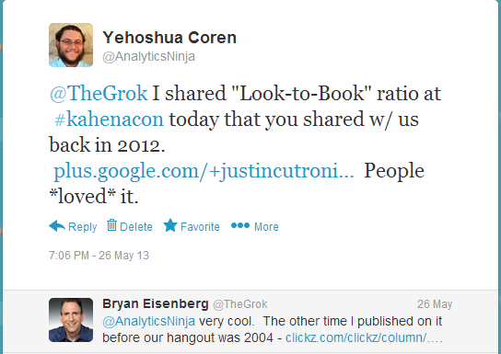Open Bryan Eisenberg's profile picture
Image resolution: width=501 pixels, height=354 pixels.
point(71,320)
